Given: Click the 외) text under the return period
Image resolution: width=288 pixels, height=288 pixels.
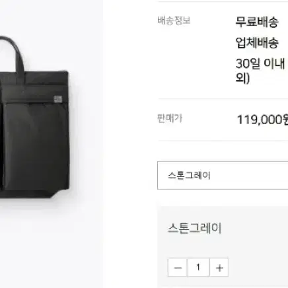Looking at the screenshot, I should (x=242, y=78).
